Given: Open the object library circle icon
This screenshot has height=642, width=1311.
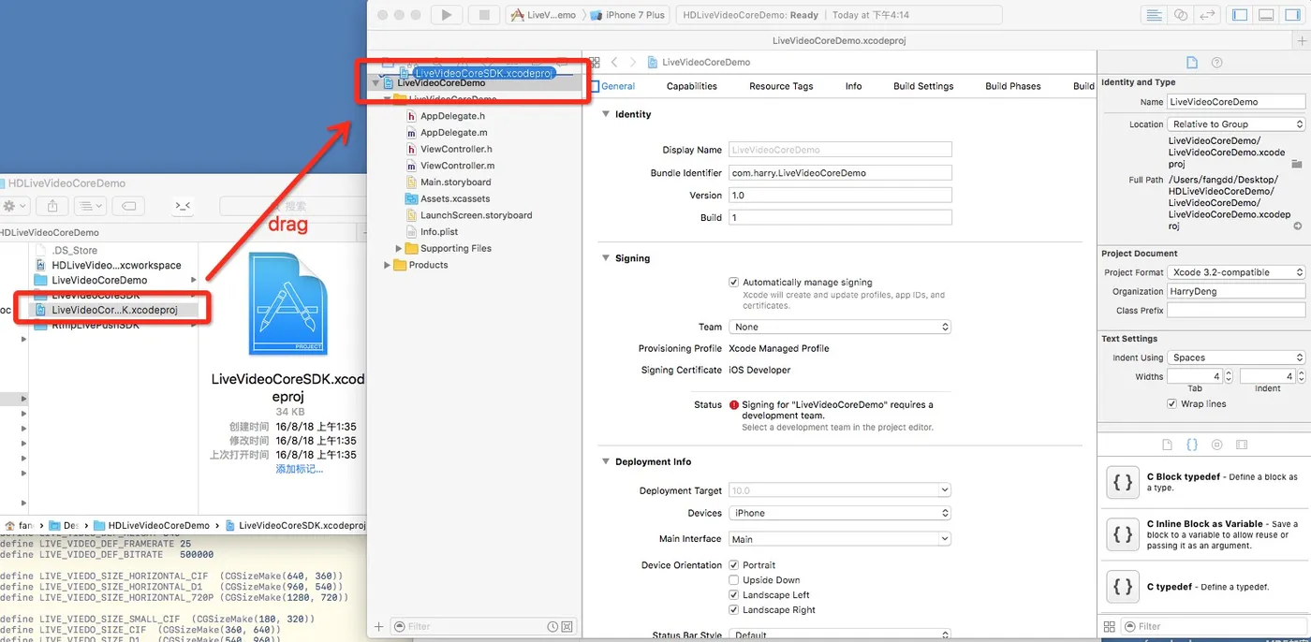Looking at the screenshot, I should tap(1216, 445).
